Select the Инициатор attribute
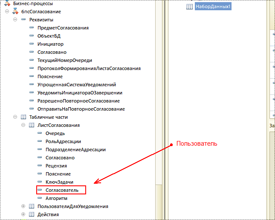 (50, 44)
